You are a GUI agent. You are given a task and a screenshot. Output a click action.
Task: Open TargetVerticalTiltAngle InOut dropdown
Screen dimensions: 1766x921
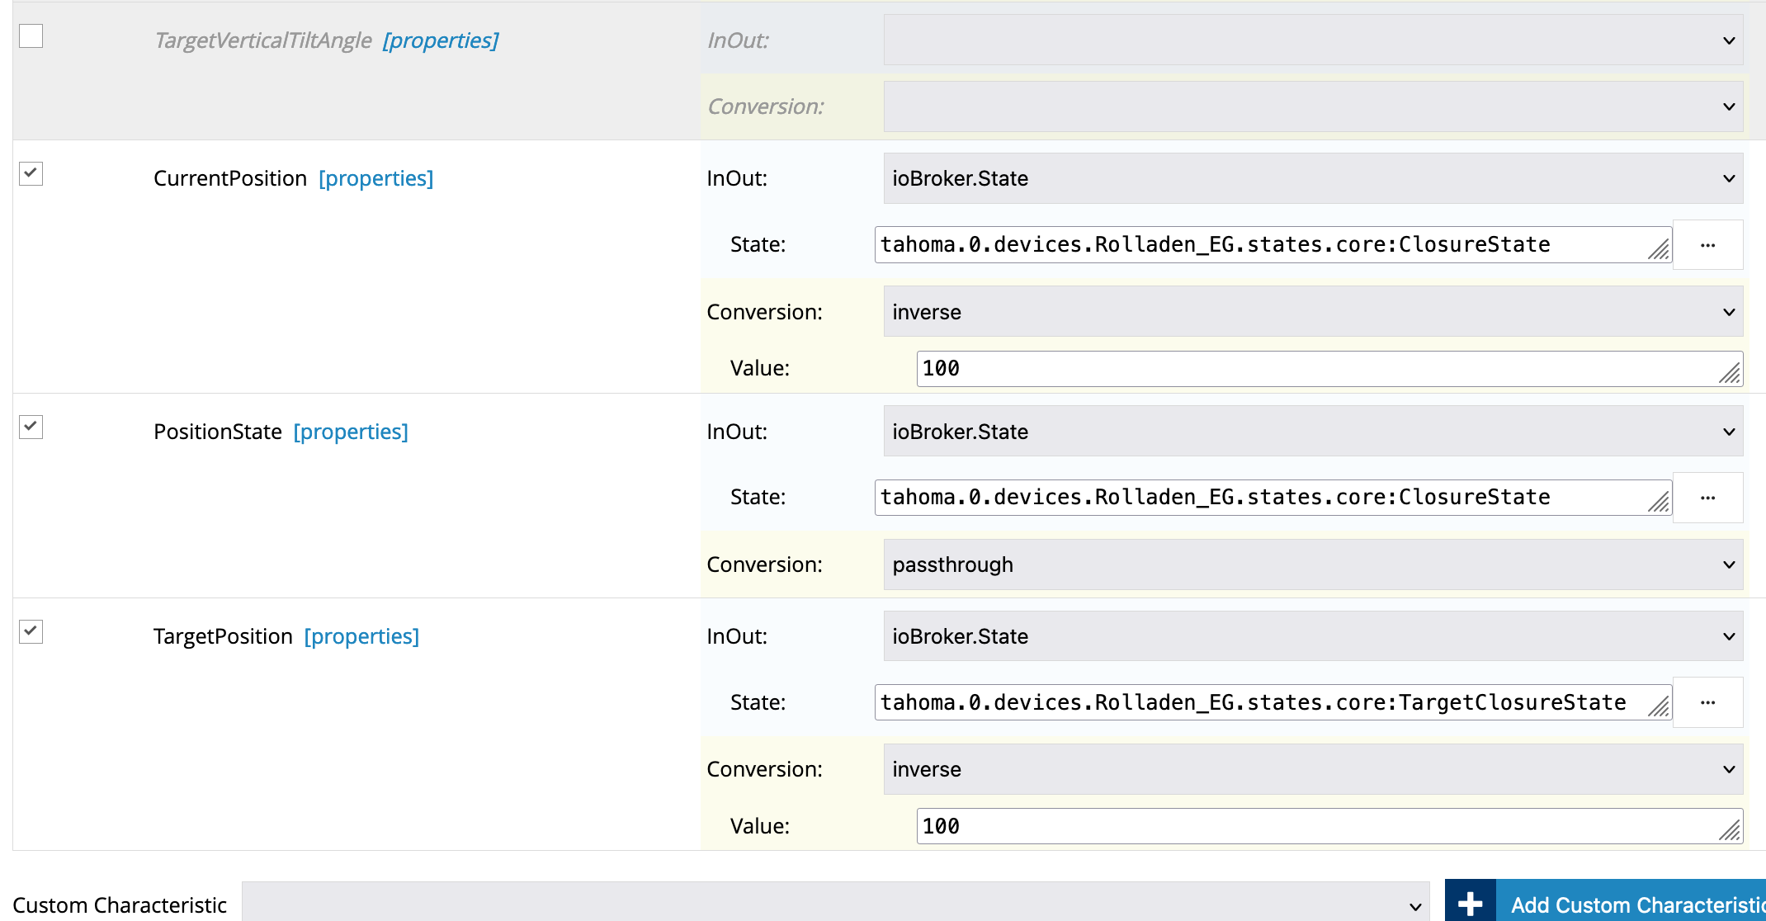1312,40
